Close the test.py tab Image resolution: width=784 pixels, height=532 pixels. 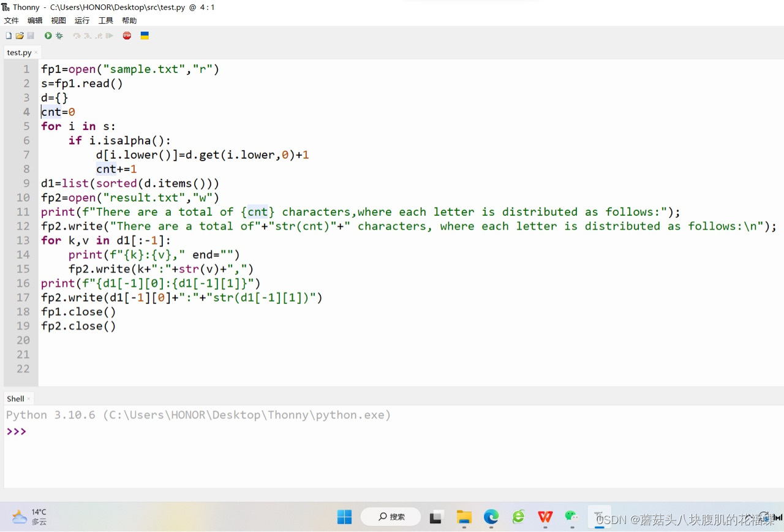(36, 53)
